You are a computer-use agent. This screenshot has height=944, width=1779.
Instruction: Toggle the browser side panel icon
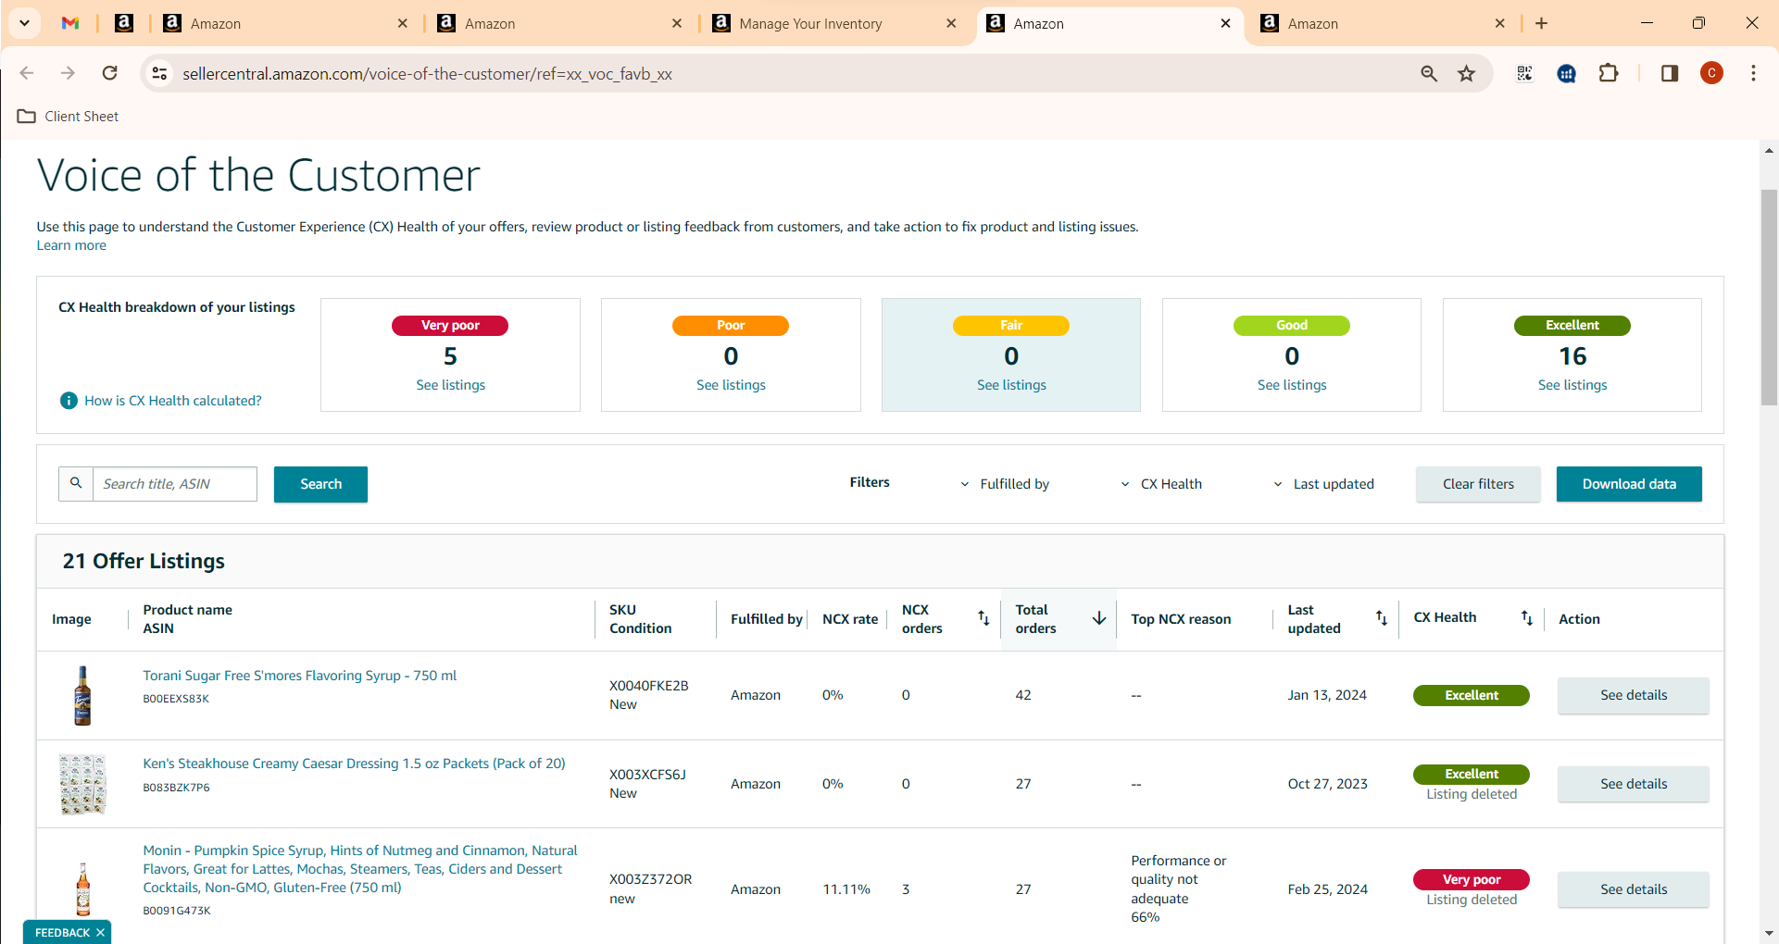coord(1670,73)
